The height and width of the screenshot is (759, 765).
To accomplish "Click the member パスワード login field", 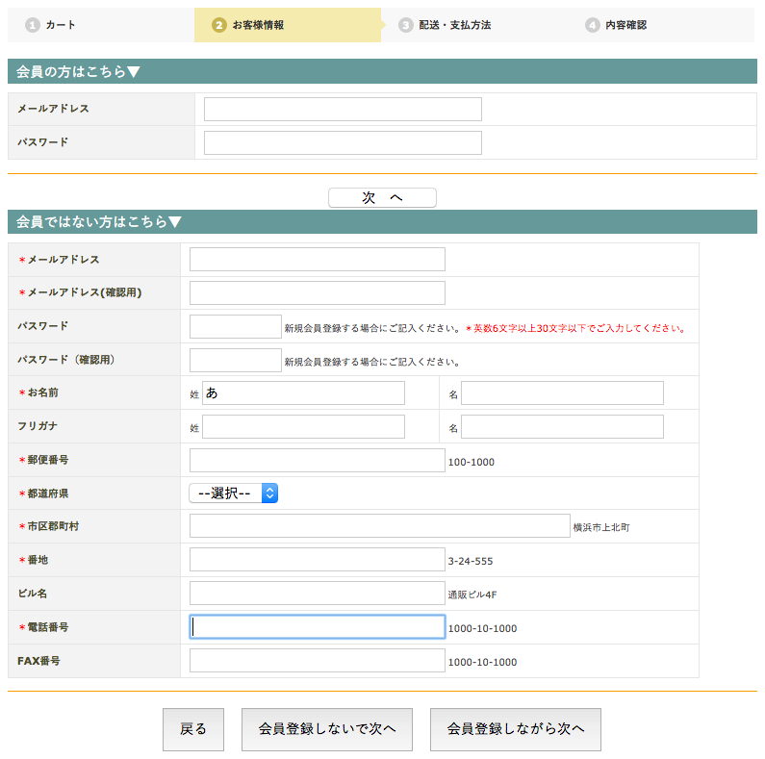I will pos(343,143).
